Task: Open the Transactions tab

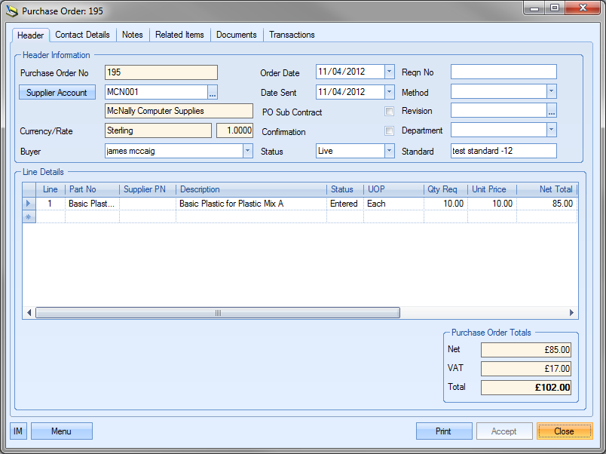Action: click(x=292, y=35)
